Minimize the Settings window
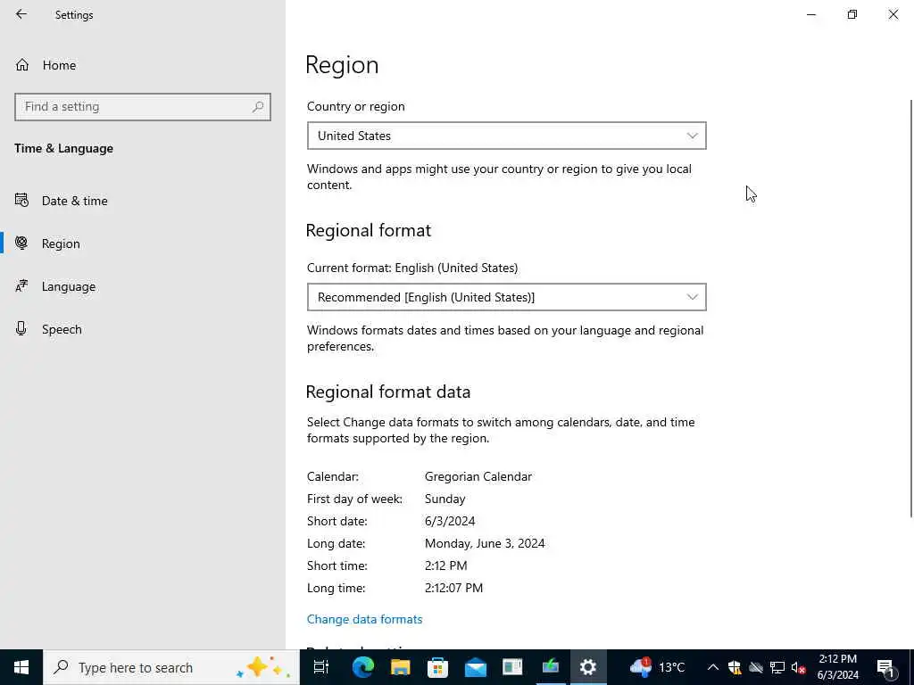This screenshot has width=914, height=685. (810, 14)
